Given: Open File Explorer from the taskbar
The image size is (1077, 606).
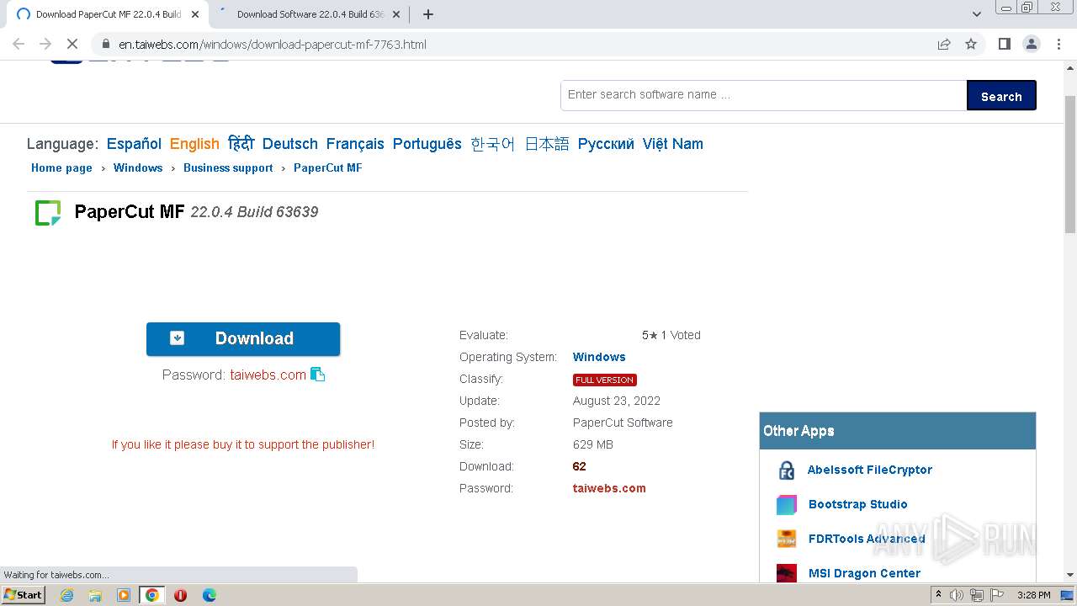Looking at the screenshot, I should [95, 595].
